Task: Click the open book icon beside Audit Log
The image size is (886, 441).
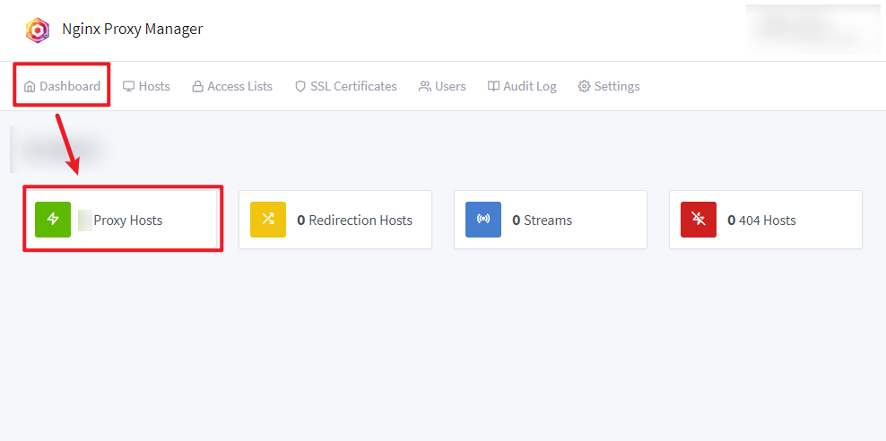Action: click(x=493, y=87)
